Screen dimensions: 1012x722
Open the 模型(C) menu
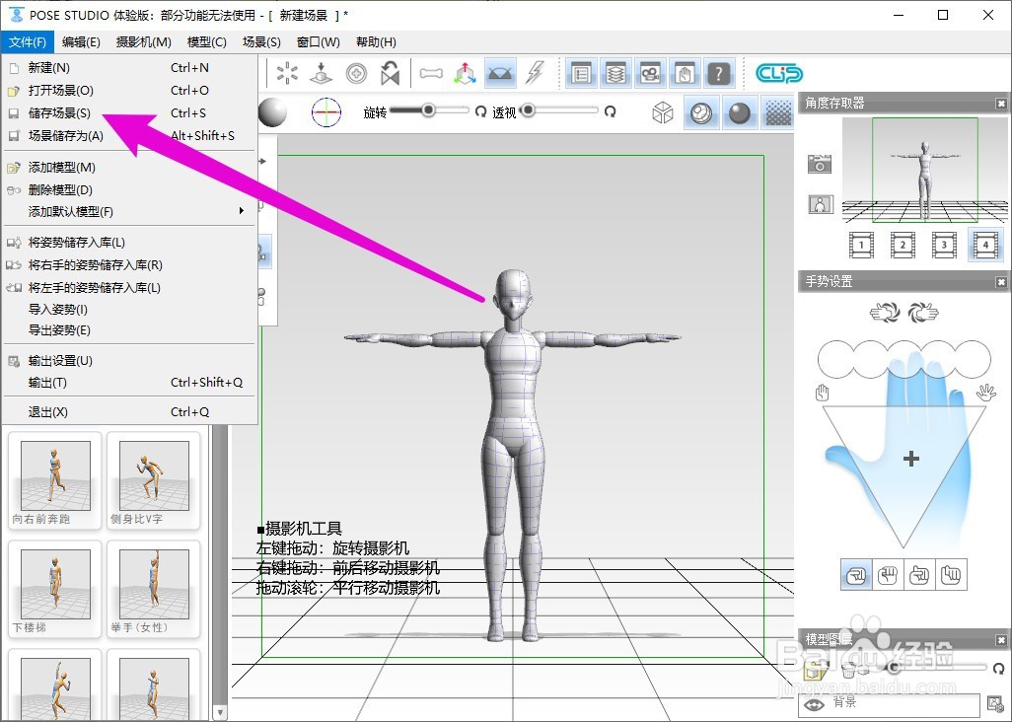(206, 42)
